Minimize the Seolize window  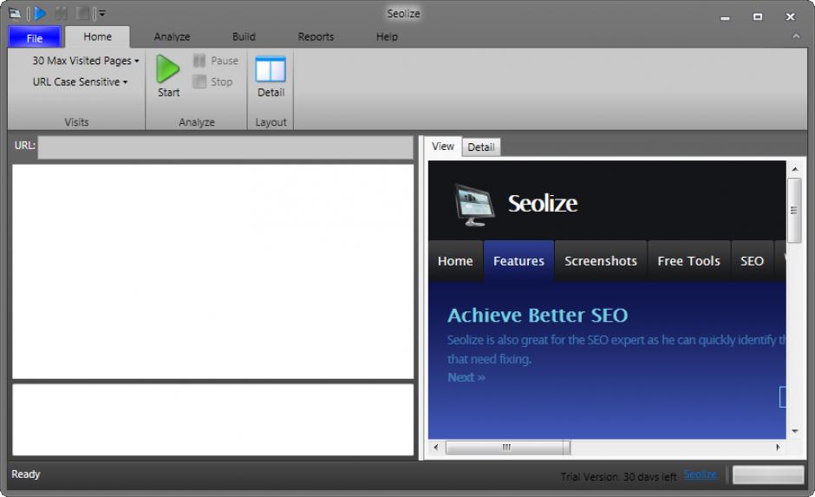[725, 17]
